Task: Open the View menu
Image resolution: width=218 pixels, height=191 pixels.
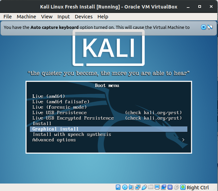Action: [47, 17]
